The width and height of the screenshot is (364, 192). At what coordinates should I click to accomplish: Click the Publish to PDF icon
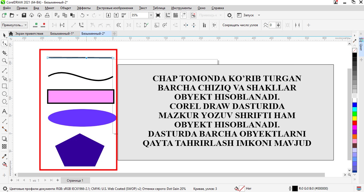pos(124,15)
